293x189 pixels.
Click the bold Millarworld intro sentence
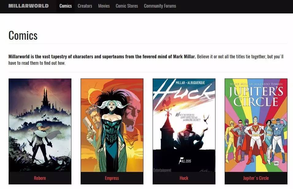pyautogui.click(x=102, y=56)
